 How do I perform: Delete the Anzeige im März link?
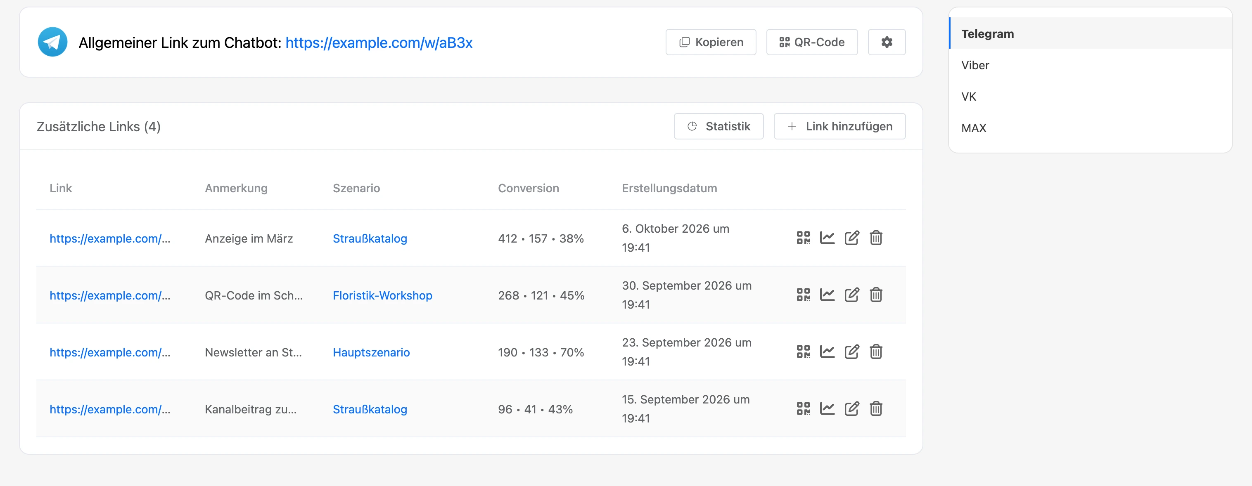click(x=876, y=238)
